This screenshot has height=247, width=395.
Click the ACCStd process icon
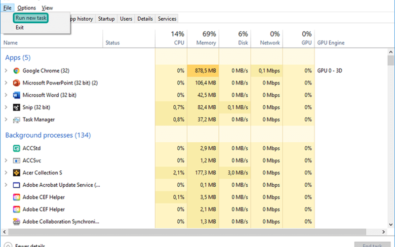click(16, 149)
